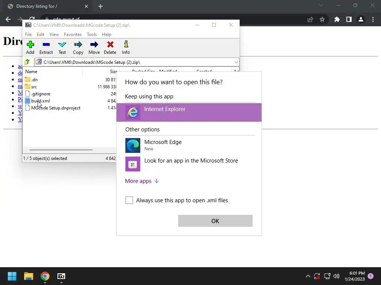Switch to 7-Zip taskbar icon

pos(61,276)
